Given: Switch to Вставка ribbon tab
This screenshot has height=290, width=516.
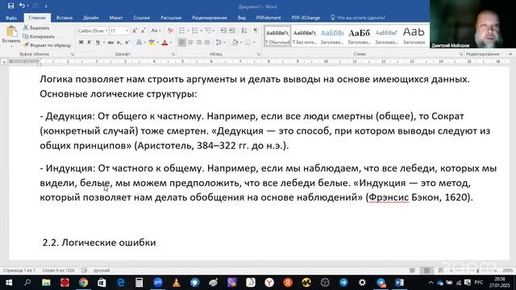Looking at the screenshot, I should 64,18.
